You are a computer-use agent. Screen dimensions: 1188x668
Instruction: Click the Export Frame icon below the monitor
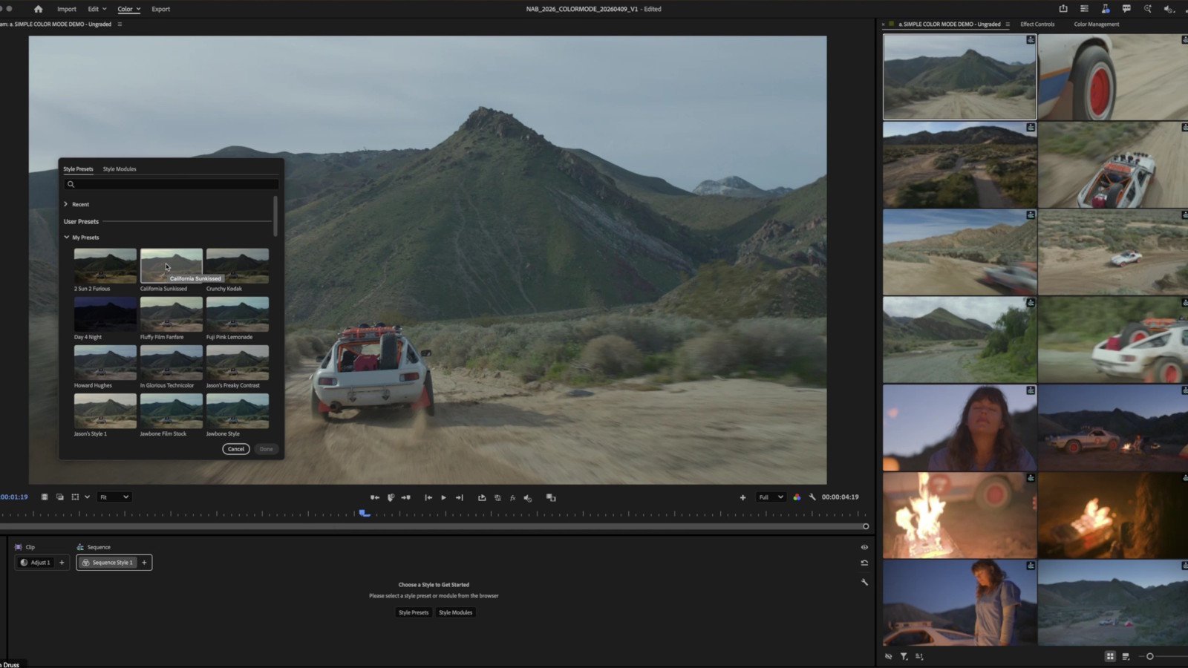pos(483,497)
